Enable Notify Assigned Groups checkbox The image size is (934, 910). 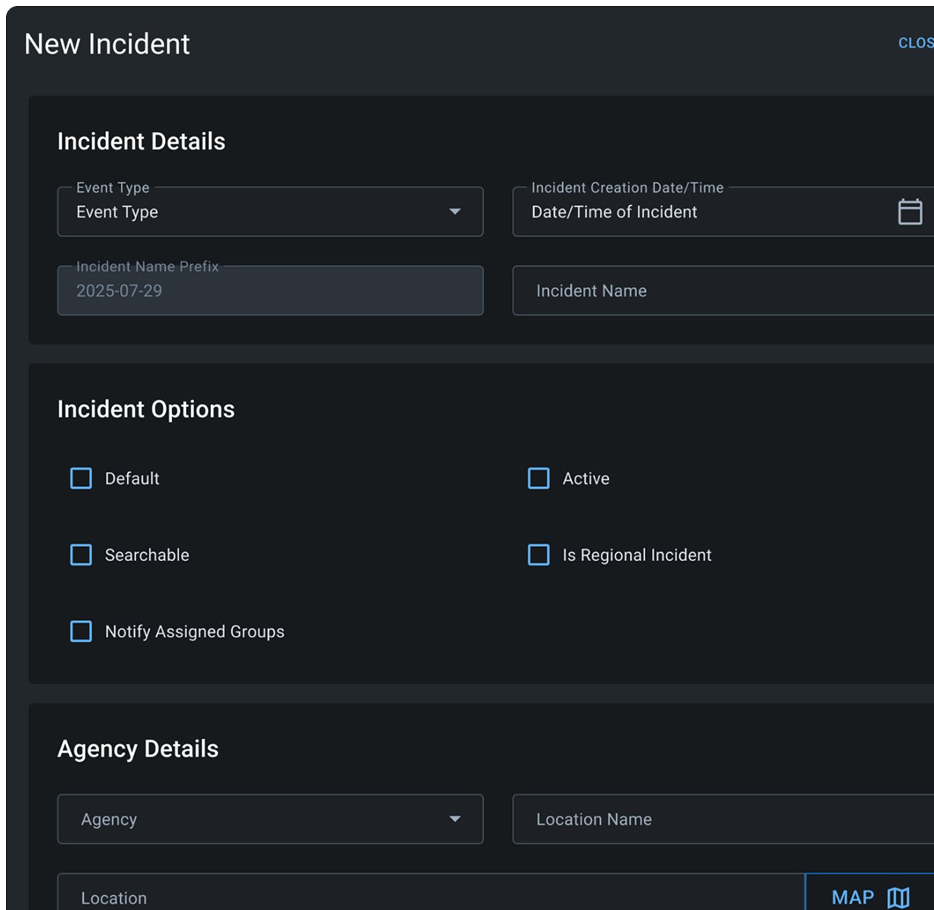[81, 631]
